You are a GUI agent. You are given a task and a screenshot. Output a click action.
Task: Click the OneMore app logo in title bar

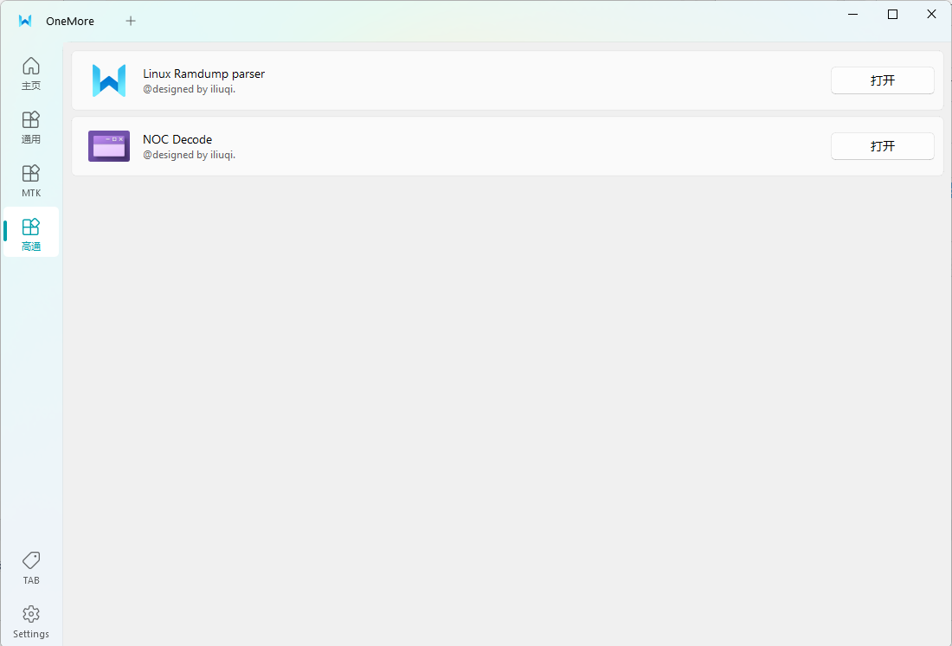click(x=25, y=21)
